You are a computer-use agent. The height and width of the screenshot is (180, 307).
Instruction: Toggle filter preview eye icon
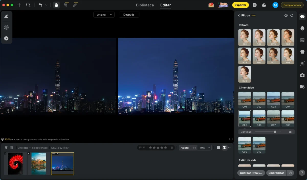[x=286, y=16]
